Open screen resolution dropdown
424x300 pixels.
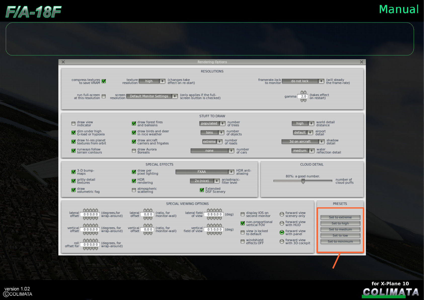tap(152, 96)
